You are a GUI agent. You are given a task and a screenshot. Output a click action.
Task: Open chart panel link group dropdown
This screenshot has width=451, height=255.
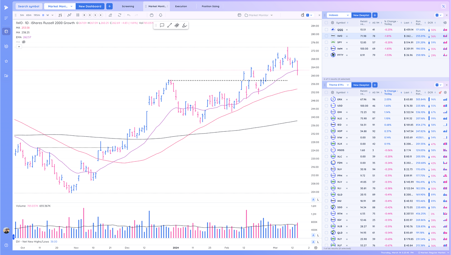(x=309, y=15)
